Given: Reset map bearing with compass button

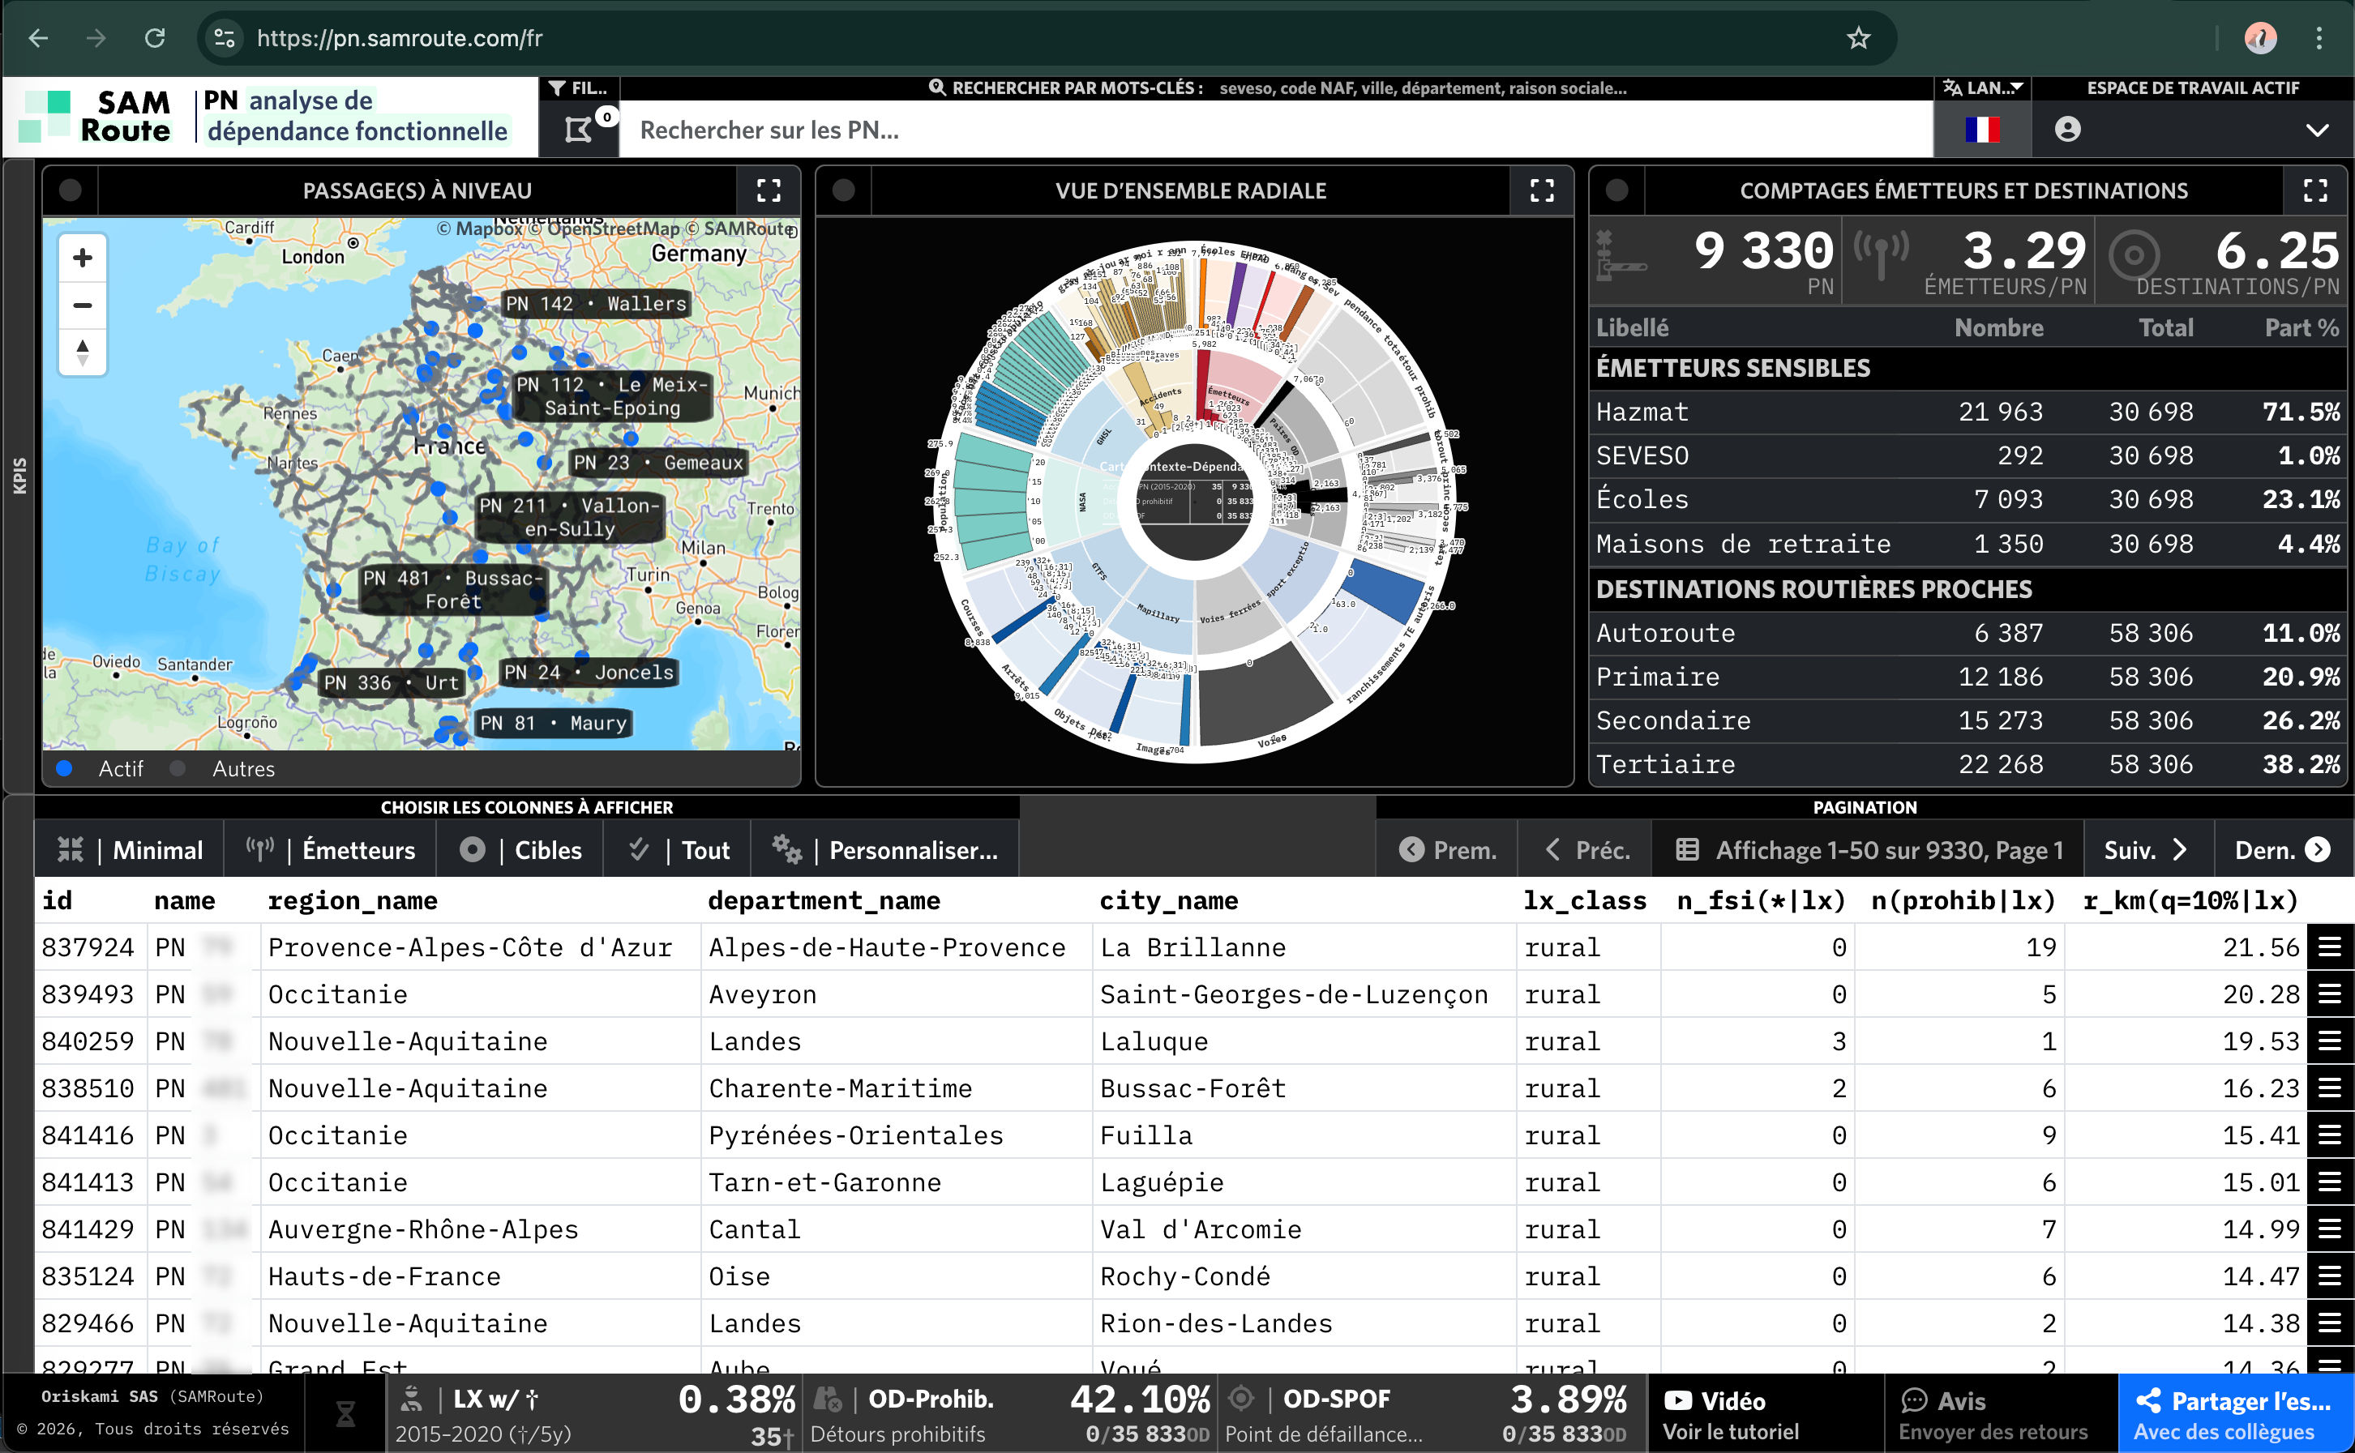Looking at the screenshot, I should [83, 352].
